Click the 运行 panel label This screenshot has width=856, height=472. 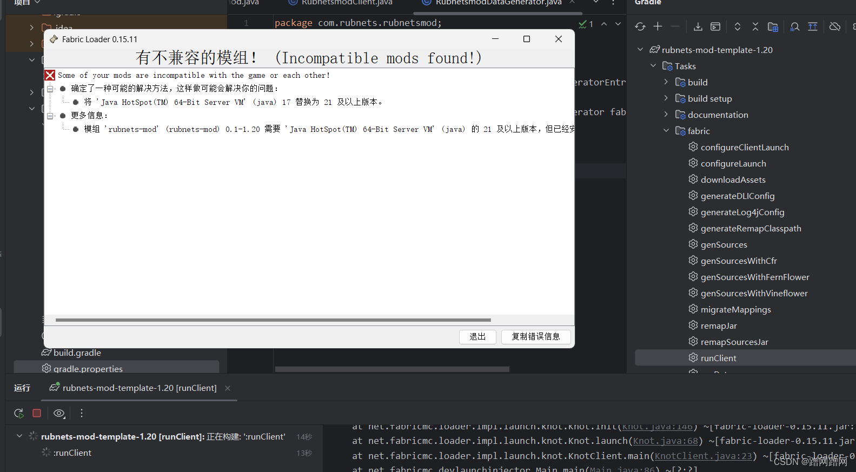(x=22, y=388)
